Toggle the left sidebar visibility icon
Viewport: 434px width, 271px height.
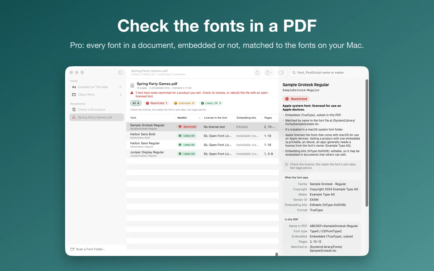click(121, 73)
